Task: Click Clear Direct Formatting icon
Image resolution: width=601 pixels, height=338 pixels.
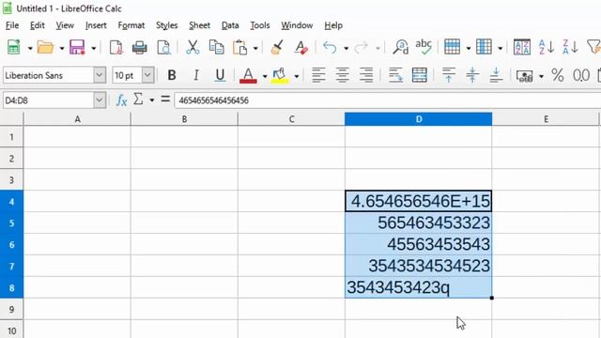Action: click(x=300, y=48)
